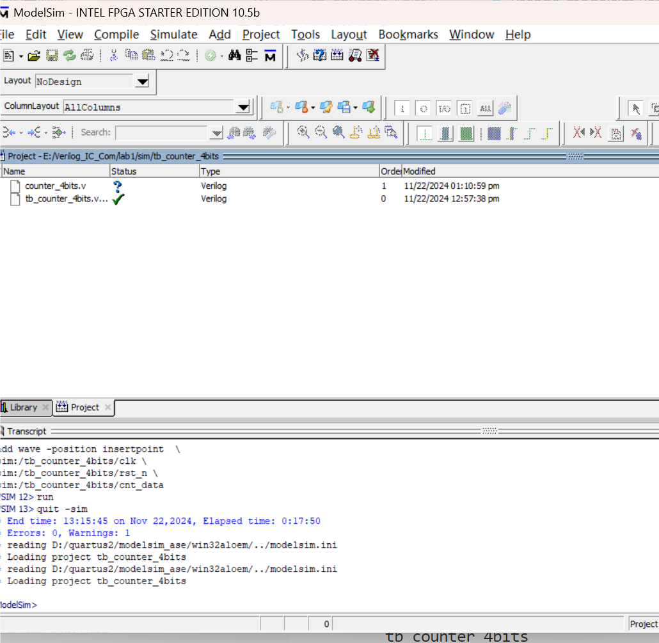Open the Add Bookmark flag dropdown arrow
Screen dimensions: 659x643
(289, 107)
